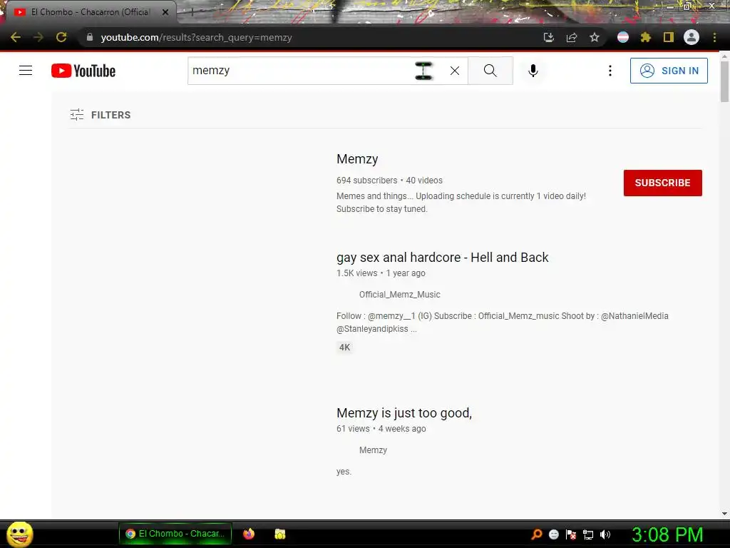730x548 pixels.
Task: Go to YouTube home via logo
Action: click(83, 71)
